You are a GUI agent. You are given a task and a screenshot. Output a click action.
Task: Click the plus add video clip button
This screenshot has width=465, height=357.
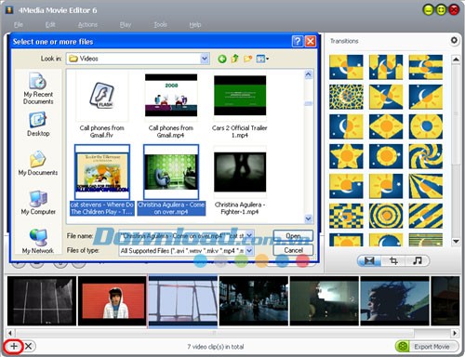(14, 346)
